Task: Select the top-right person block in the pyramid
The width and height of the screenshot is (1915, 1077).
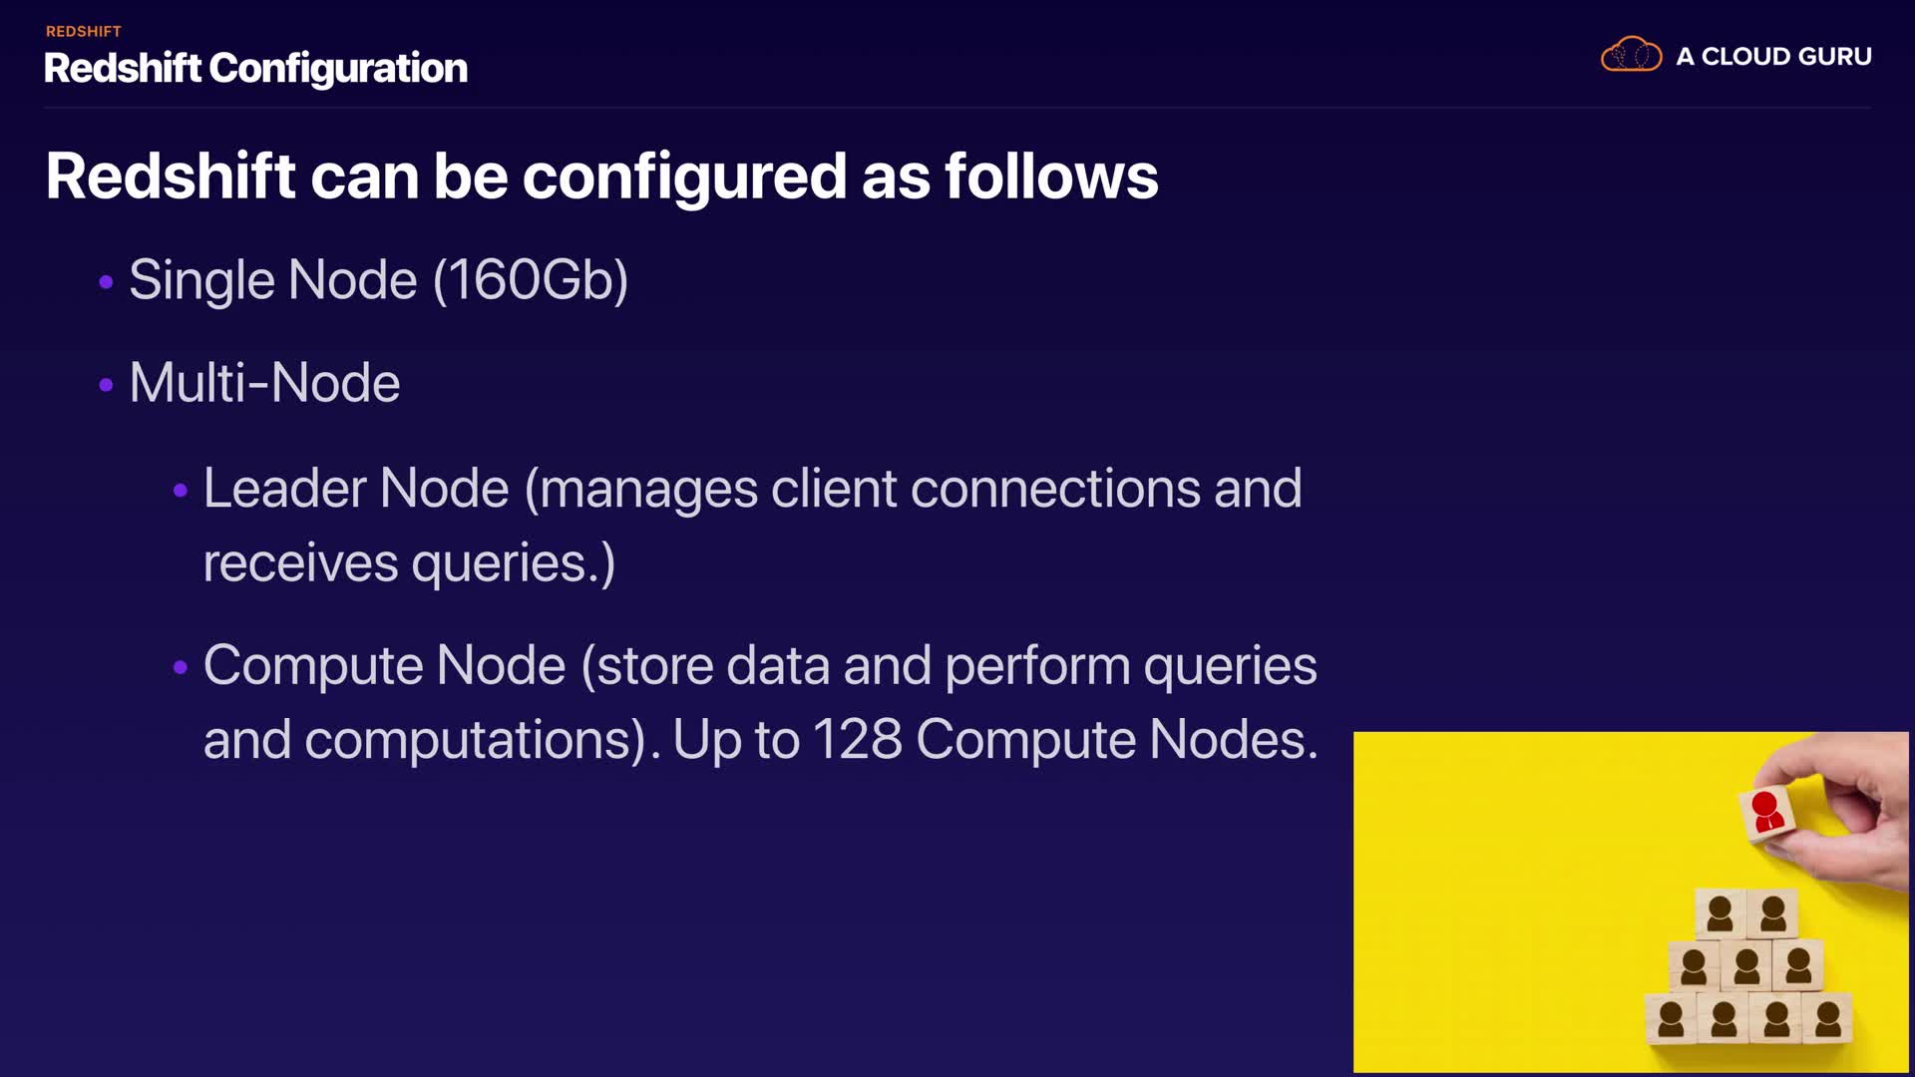Action: [1772, 913]
